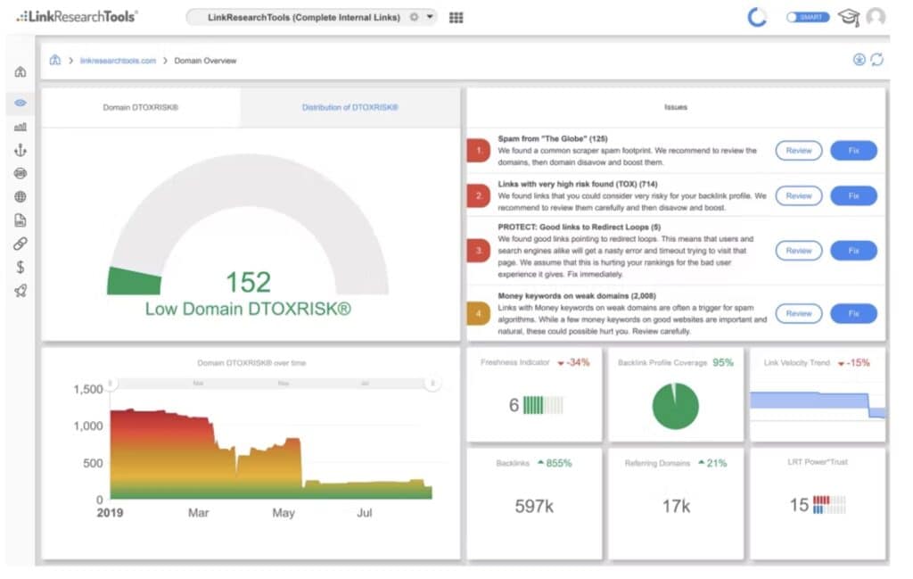Image resolution: width=913 pixels, height=579 pixels.
Task: Click the graduation cap academy icon
Action: point(848,17)
